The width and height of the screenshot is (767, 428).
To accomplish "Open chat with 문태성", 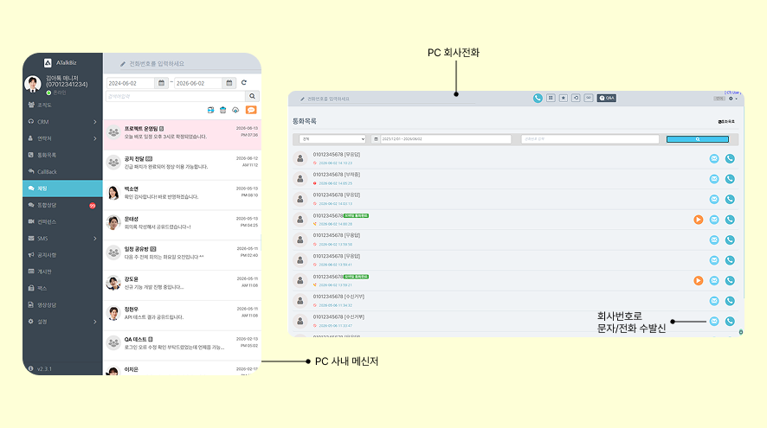I will pos(182,225).
